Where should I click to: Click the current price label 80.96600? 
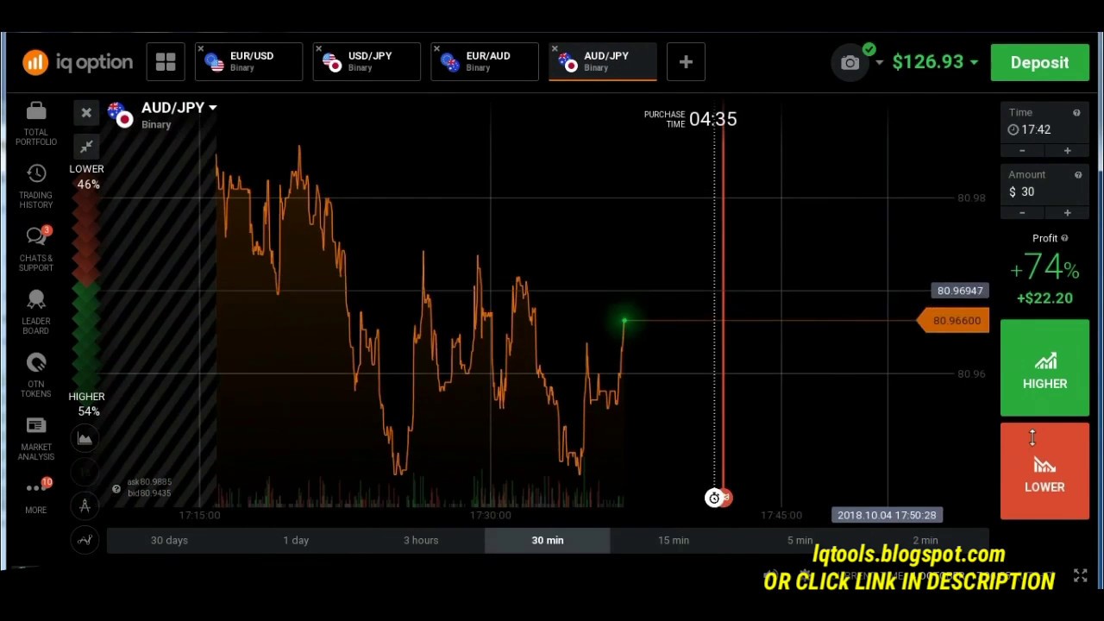pyautogui.click(x=954, y=321)
